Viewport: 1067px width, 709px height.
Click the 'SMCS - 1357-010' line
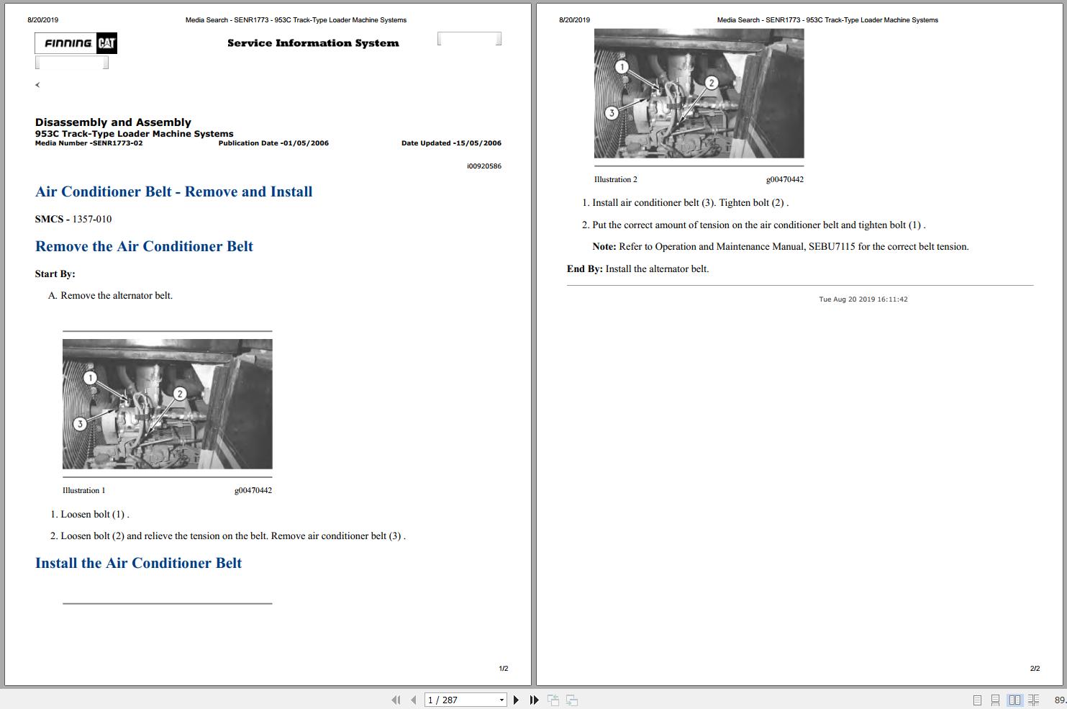pyautogui.click(x=73, y=219)
